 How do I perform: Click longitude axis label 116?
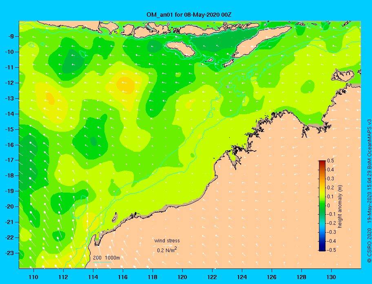coord(123,277)
